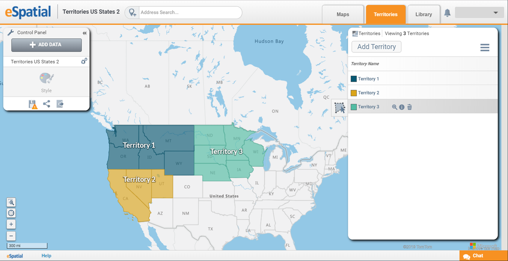
Task: Click the eSpatial footer link
Action: coord(15,256)
